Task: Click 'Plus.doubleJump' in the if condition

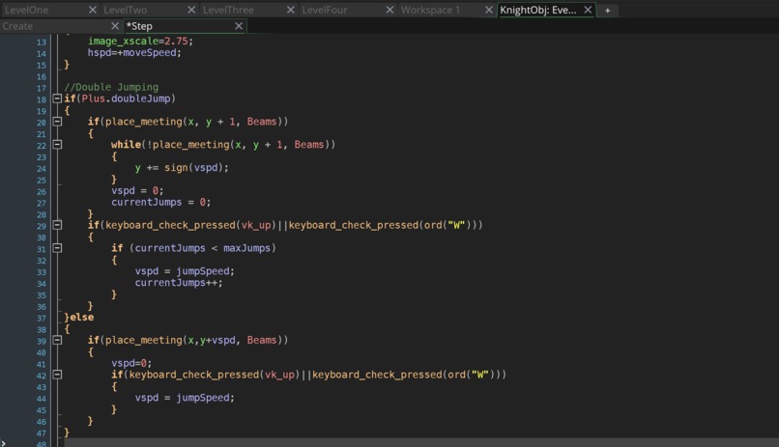Action: pos(126,98)
